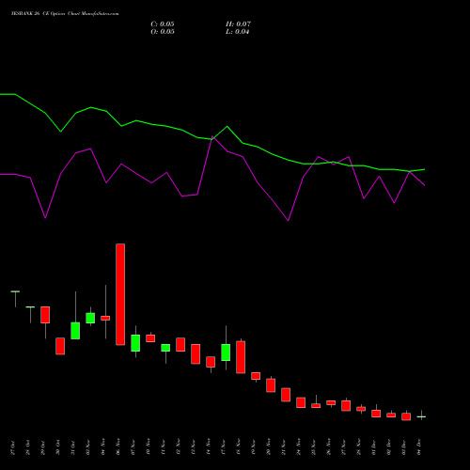The image size is (470, 470).
Task: Click the '17 Nov' date axis label
Action: click(x=223, y=447)
